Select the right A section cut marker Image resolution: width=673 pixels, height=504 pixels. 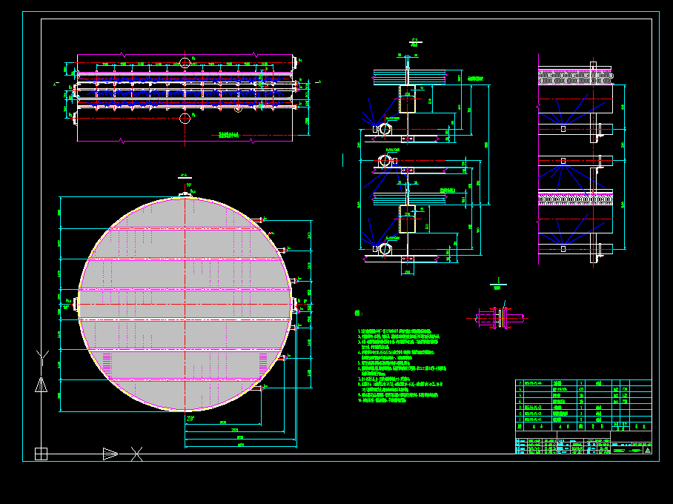click(318, 82)
